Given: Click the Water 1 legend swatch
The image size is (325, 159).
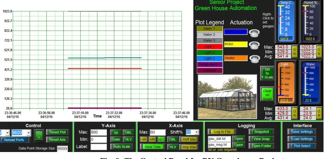Looking at the screenshot, I should (x=210, y=29).
